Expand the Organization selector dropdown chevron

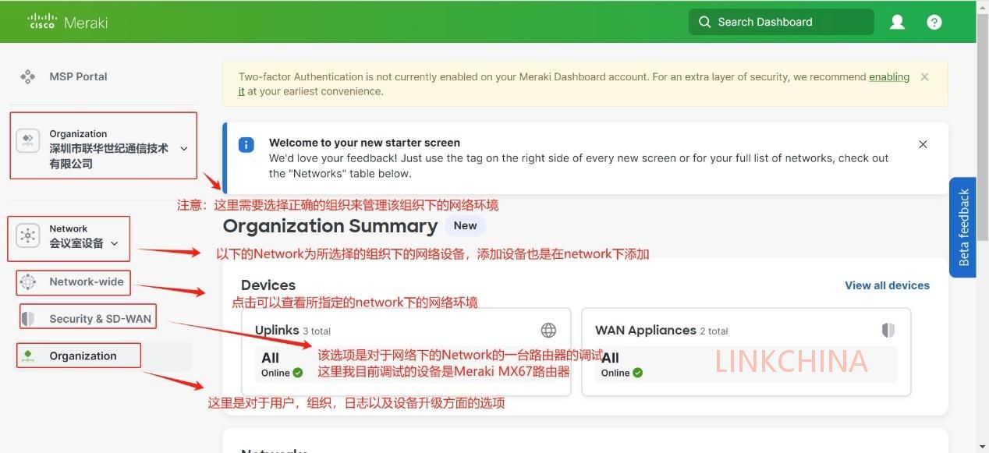[x=184, y=148]
